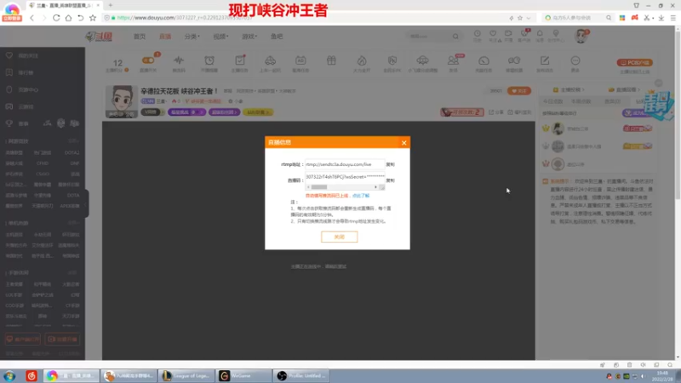Click the 分享 share icon below the room title

point(496,112)
